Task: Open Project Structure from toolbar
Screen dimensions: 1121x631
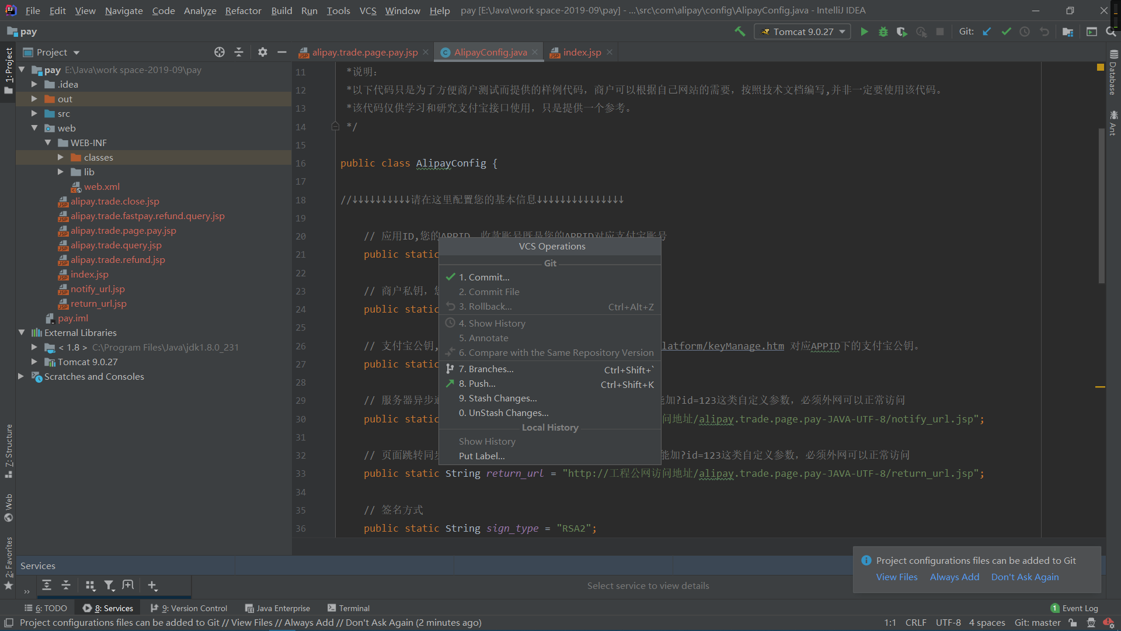Action: (x=1067, y=32)
